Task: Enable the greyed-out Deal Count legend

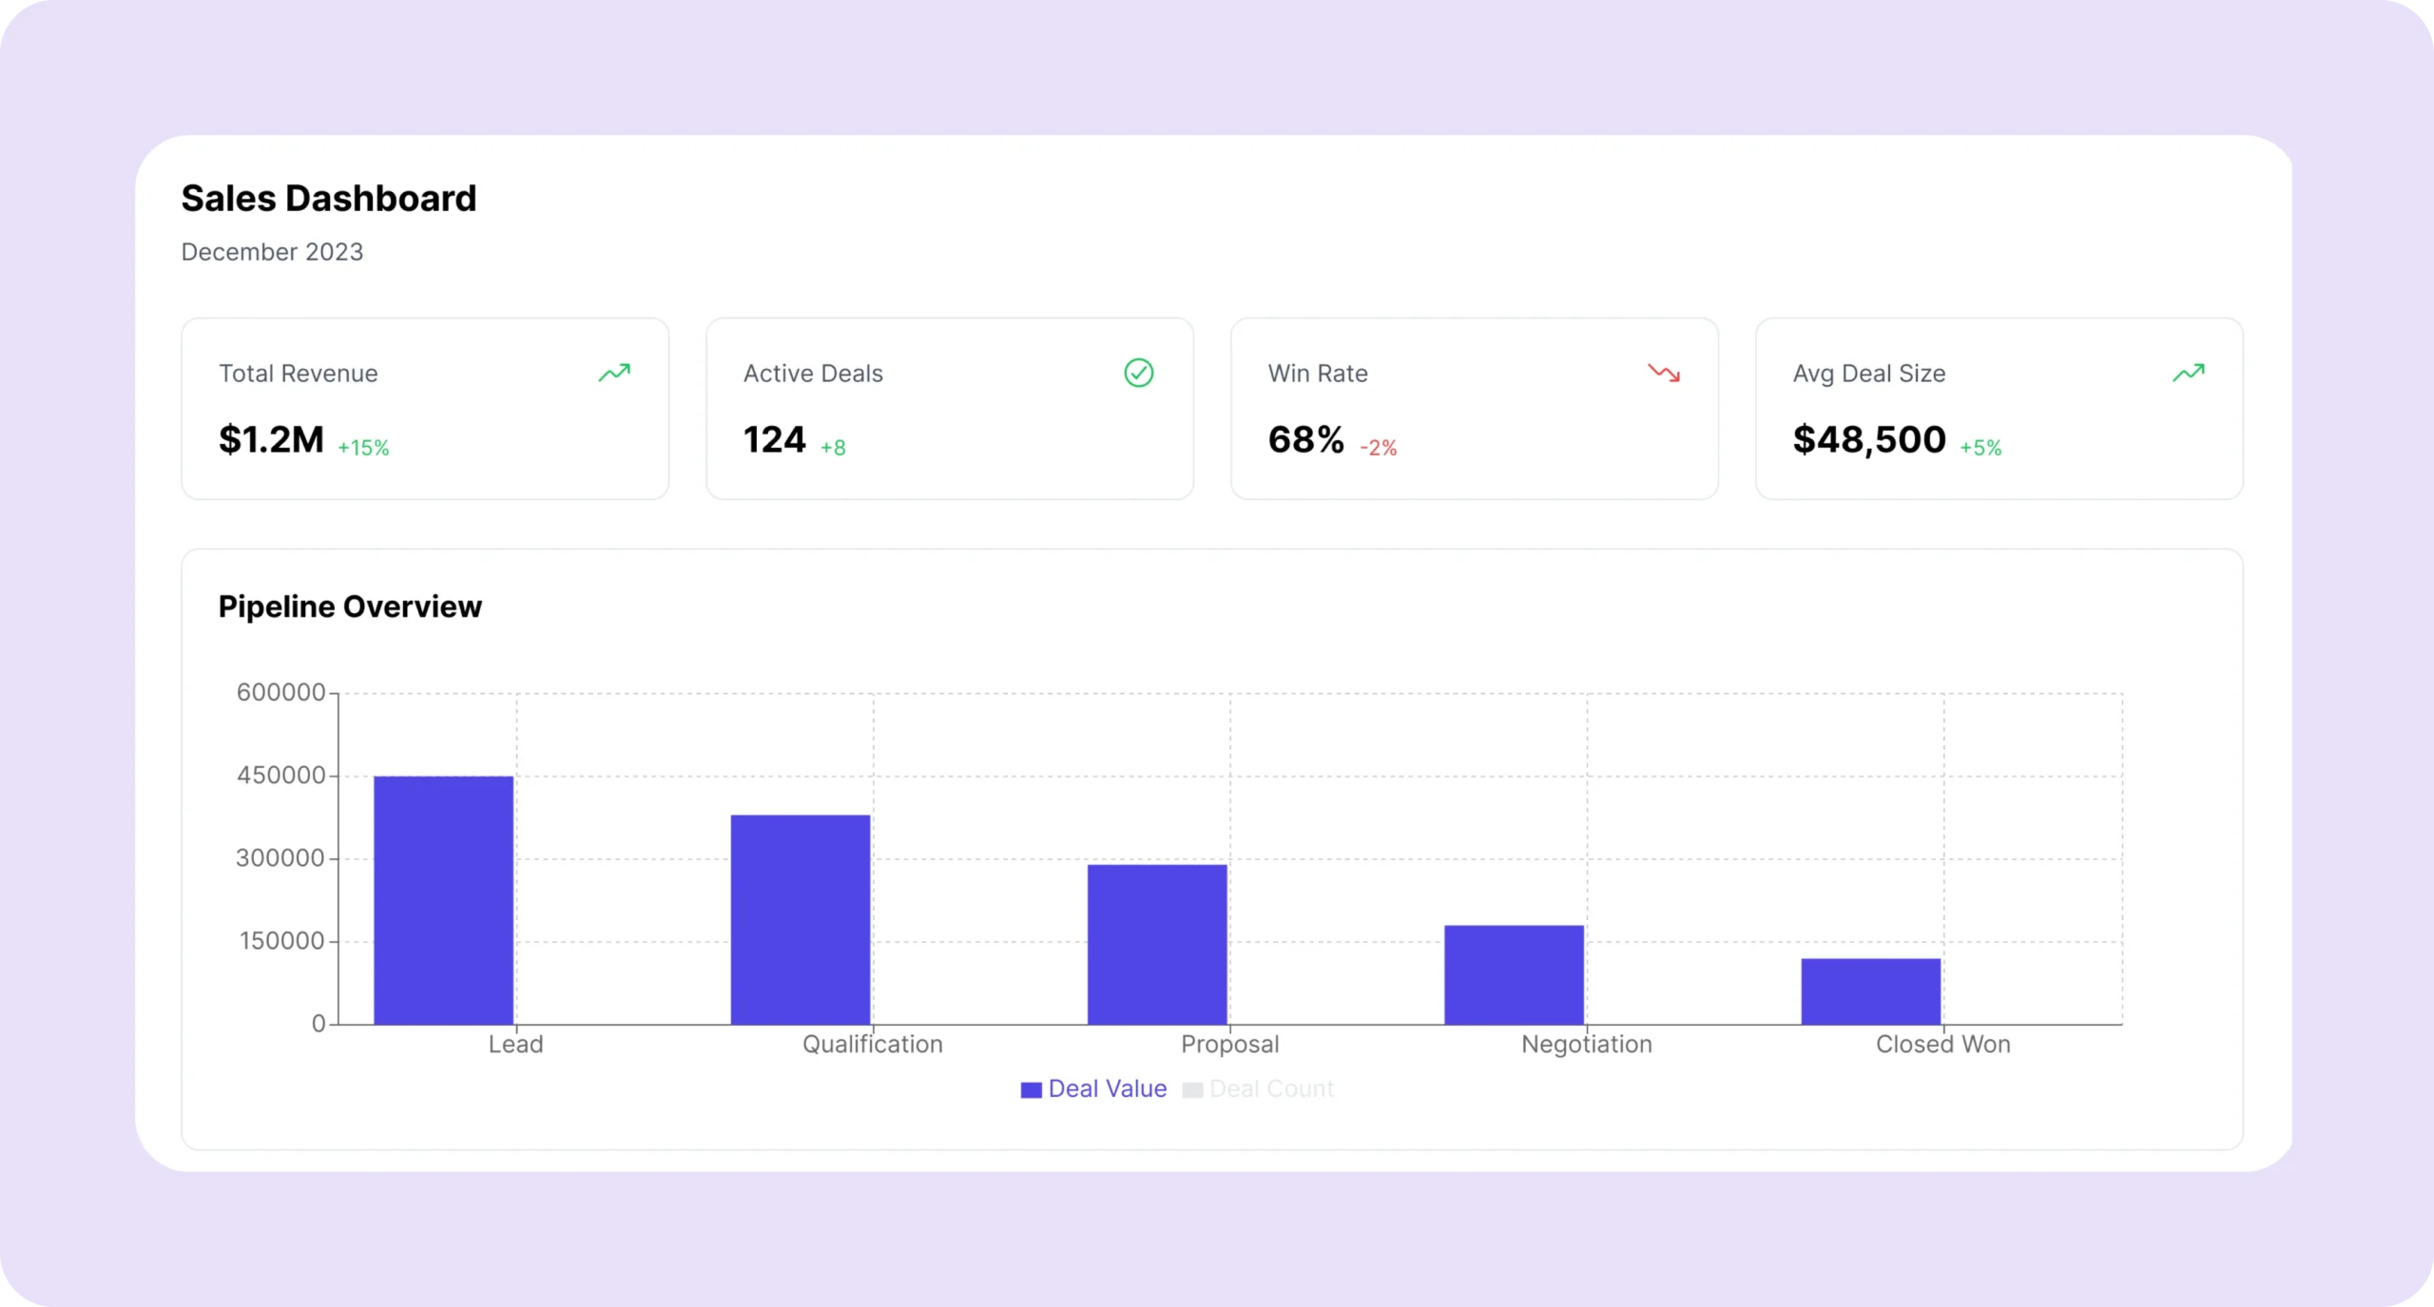Action: click(1271, 1089)
